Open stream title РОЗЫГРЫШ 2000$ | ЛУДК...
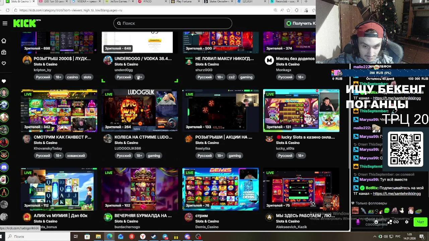 [62, 59]
